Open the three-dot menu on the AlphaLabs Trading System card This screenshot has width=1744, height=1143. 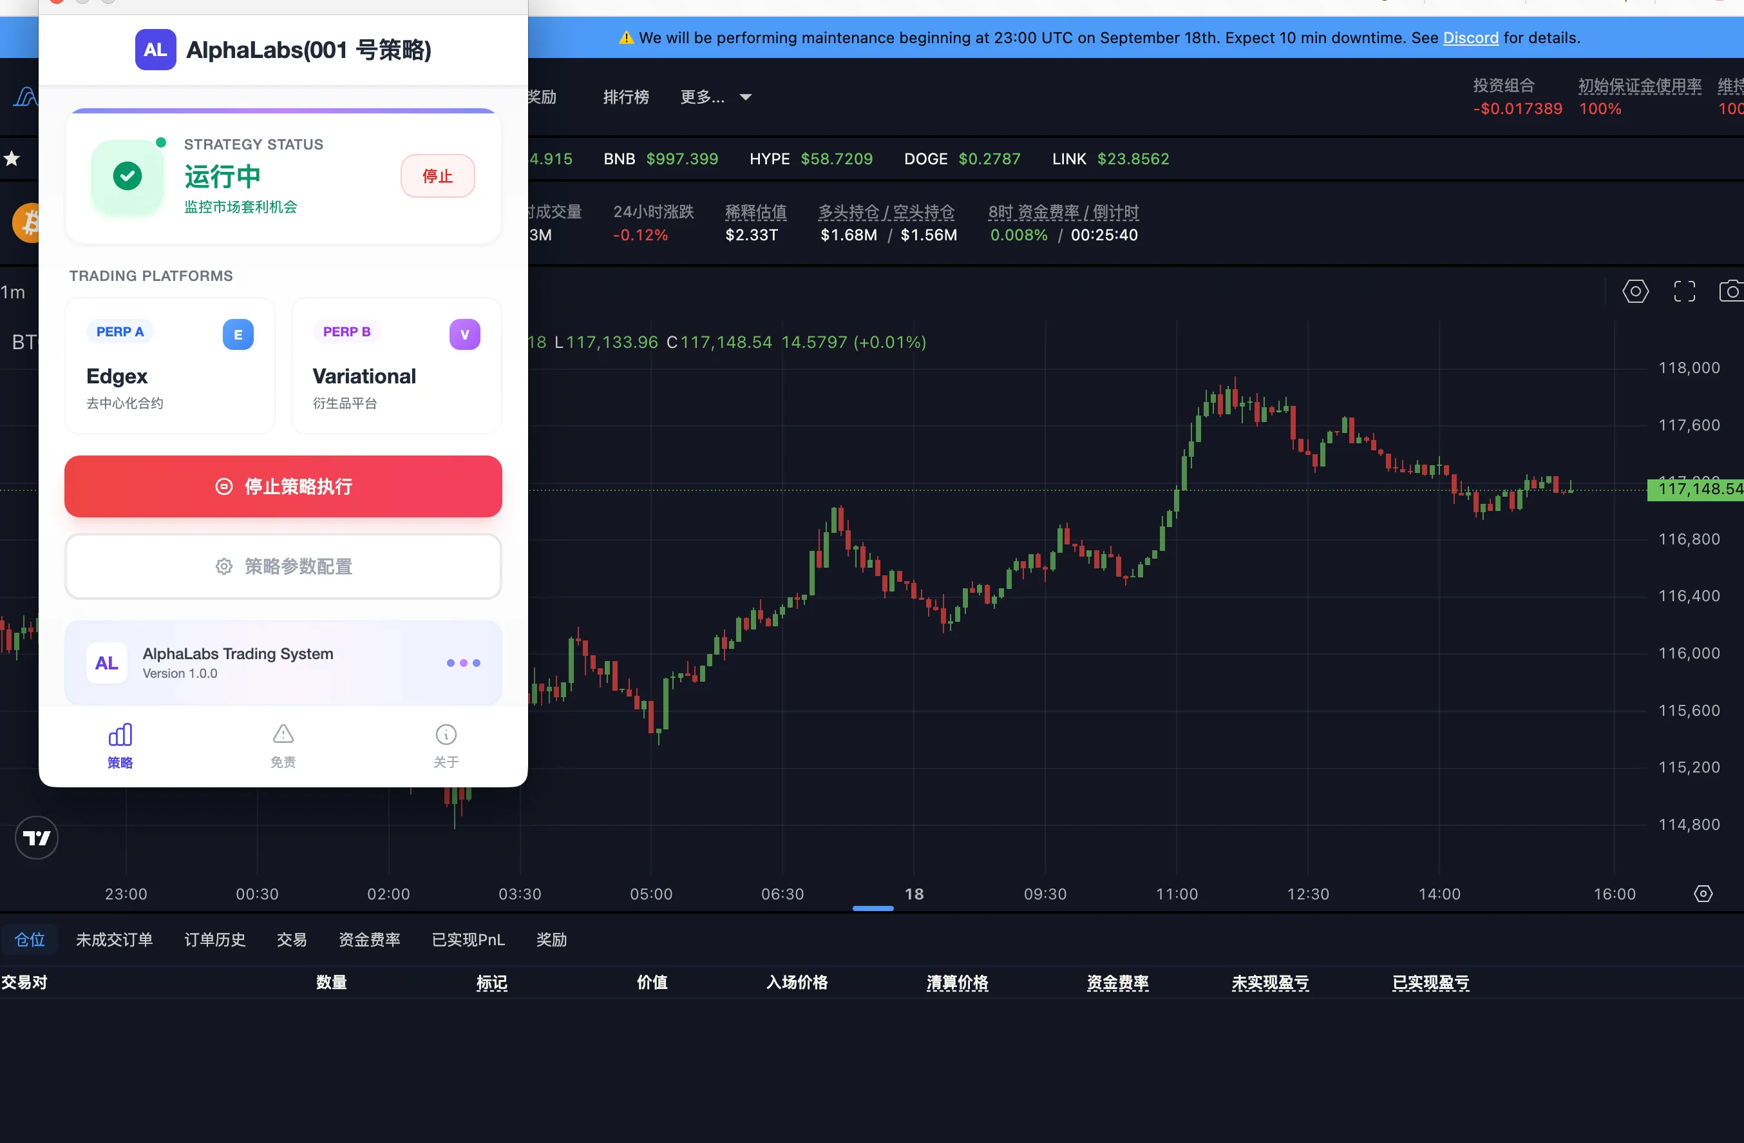(x=463, y=663)
